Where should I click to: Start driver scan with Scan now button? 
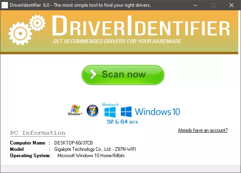click(x=123, y=75)
